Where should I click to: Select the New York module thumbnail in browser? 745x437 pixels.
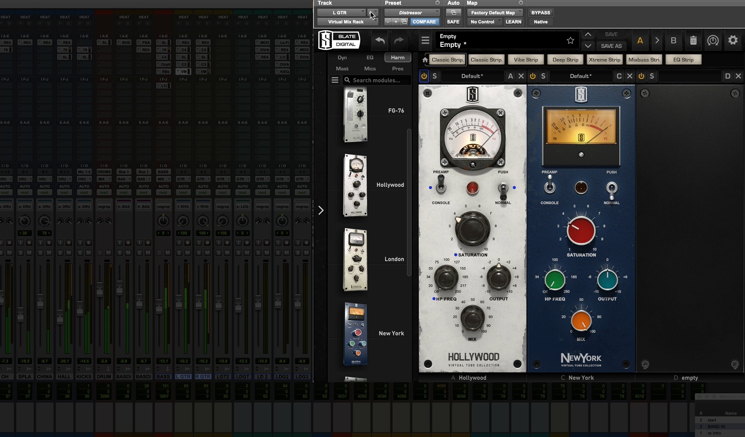pyautogui.click(x=355, y=334)
